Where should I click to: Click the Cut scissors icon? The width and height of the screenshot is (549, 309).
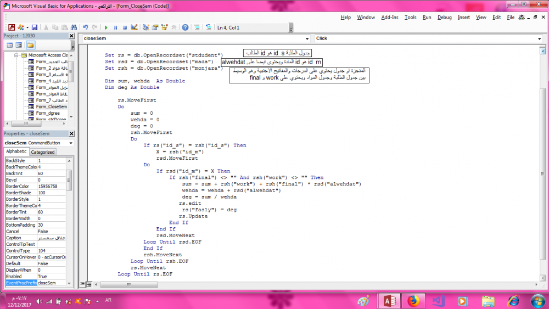46,27
